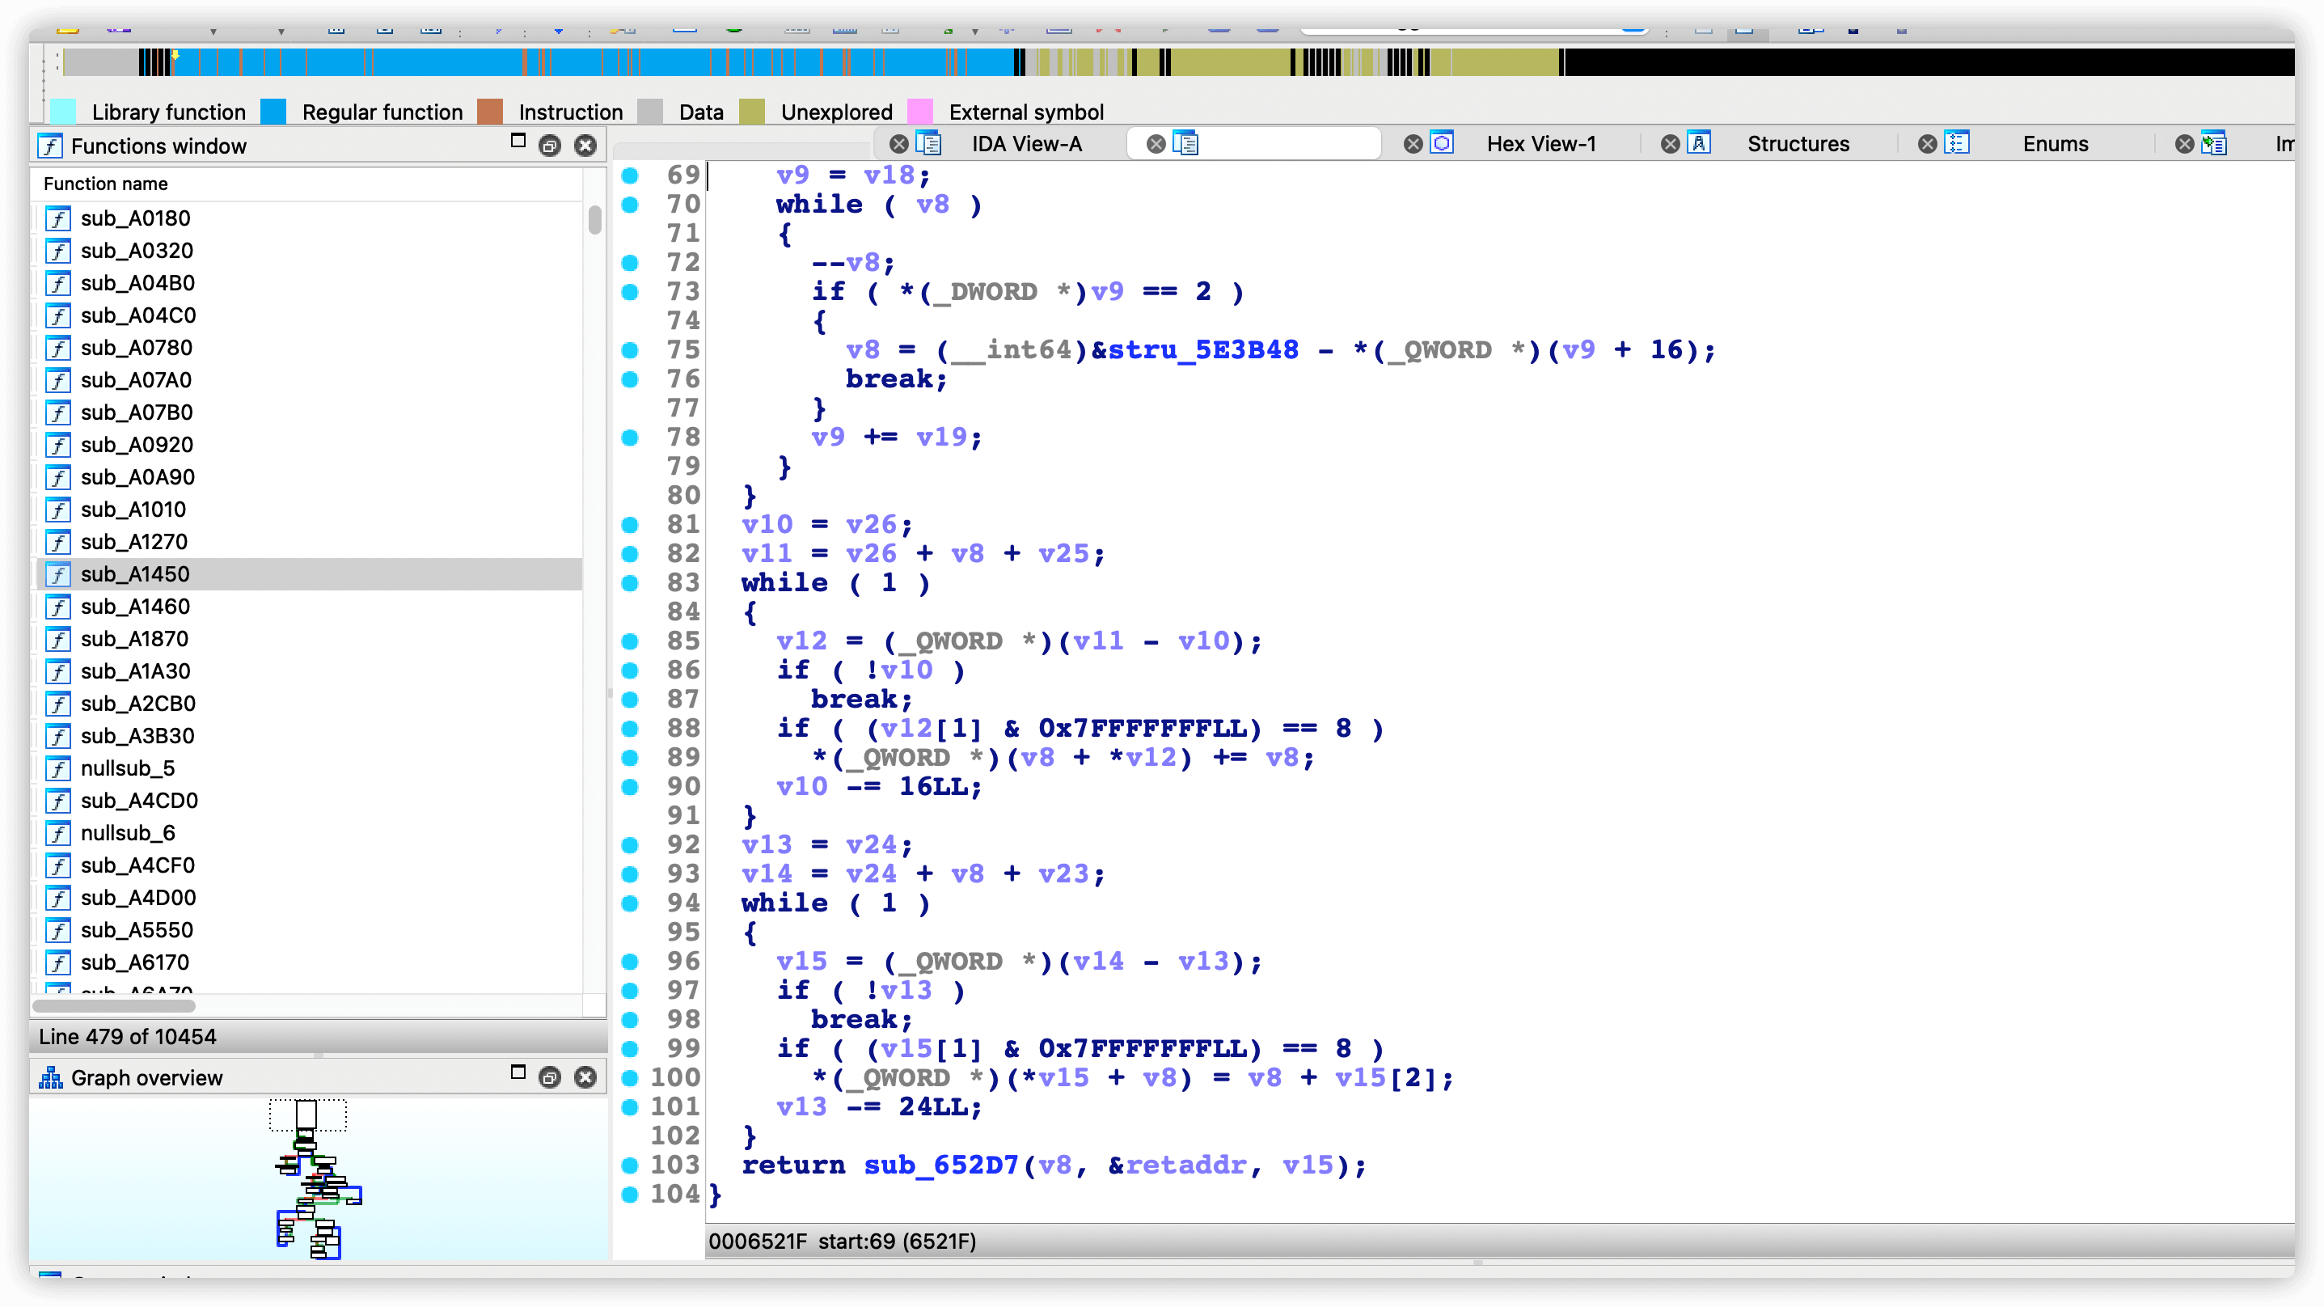Viewport: 2324px width, 1307px height.
Task: Click the function icon beside sub_A0180
Action: 59,218
